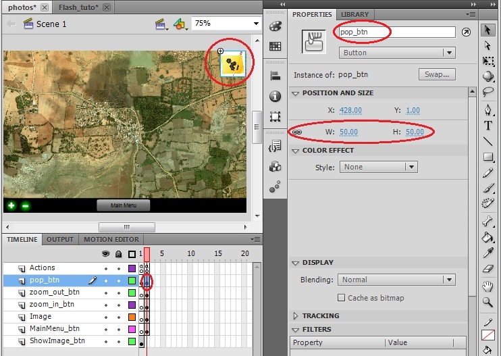The height and width of the screenshot is (356, 501).
Task: Select the Subselection tool
Action: point(487,45)
